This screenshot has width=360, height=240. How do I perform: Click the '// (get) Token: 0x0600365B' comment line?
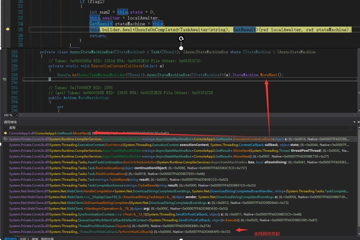point(131,93)
